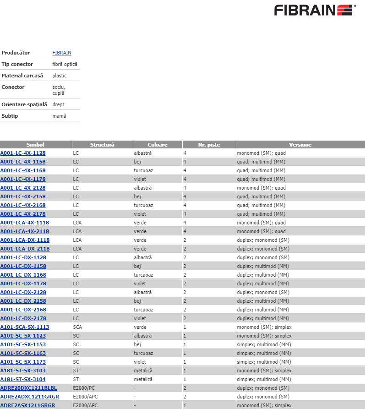The image size is (365, 409).
Task: Click 'verde' color in A101-SCA-SX-1113 row
Action: click(x=140, y=327)
